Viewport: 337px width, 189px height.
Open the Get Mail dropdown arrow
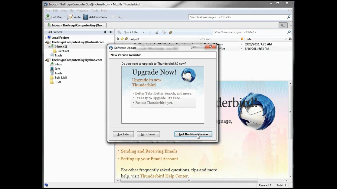65,17
